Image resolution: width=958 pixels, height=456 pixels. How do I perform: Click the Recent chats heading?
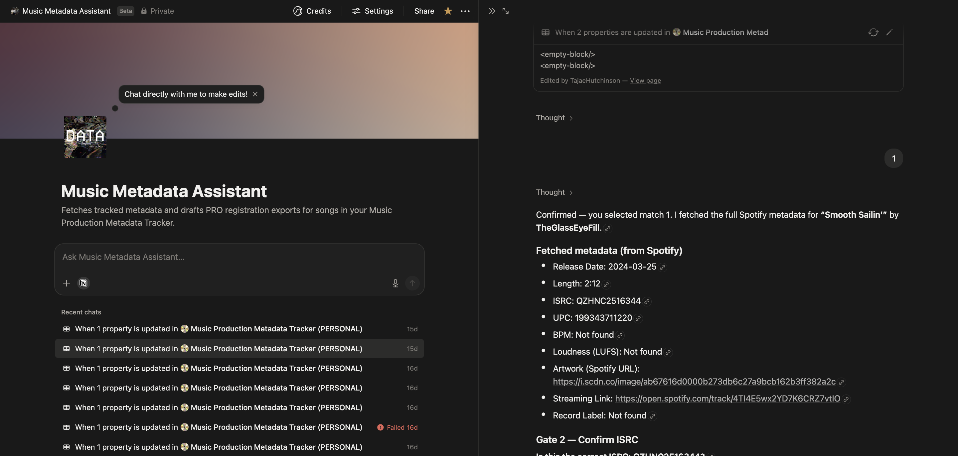(81, 312)
